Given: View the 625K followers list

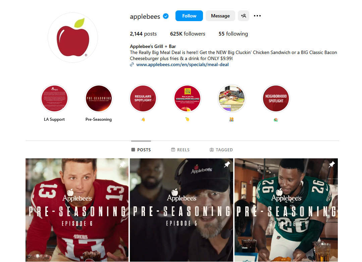Looking at the screenshot, I should [188, 34].
